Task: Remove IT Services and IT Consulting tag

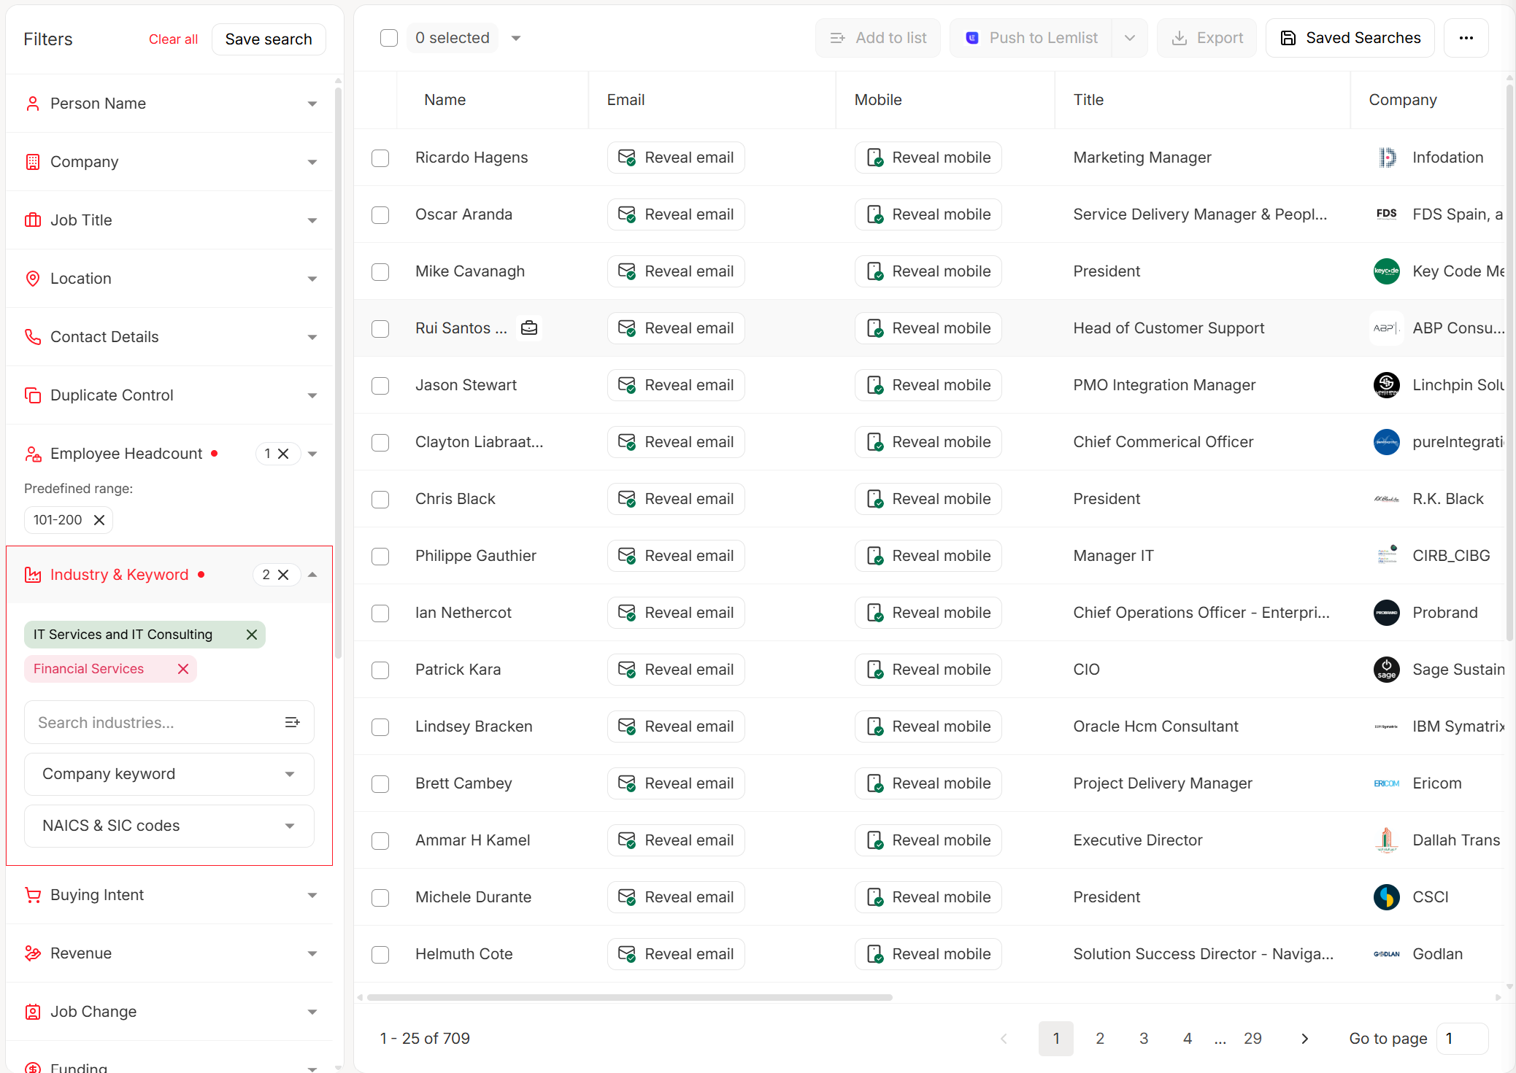Action: [x=252, y=635]
